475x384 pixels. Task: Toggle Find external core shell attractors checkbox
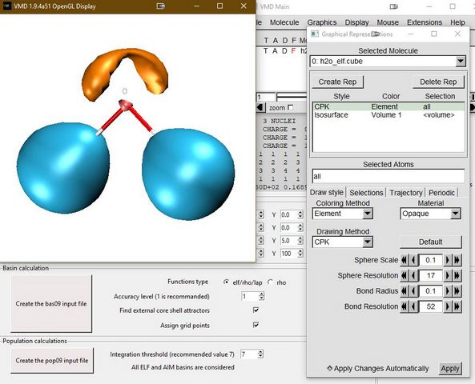(x=256, y=310)
